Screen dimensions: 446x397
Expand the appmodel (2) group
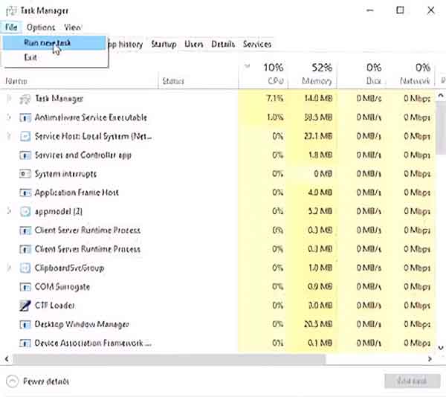point(9,211)
